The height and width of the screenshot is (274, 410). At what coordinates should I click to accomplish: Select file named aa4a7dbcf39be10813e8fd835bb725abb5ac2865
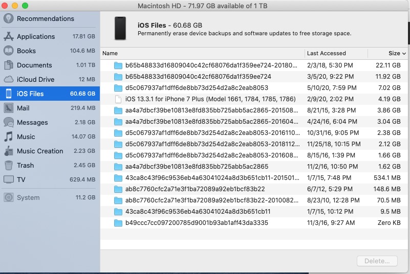(197, 166)
